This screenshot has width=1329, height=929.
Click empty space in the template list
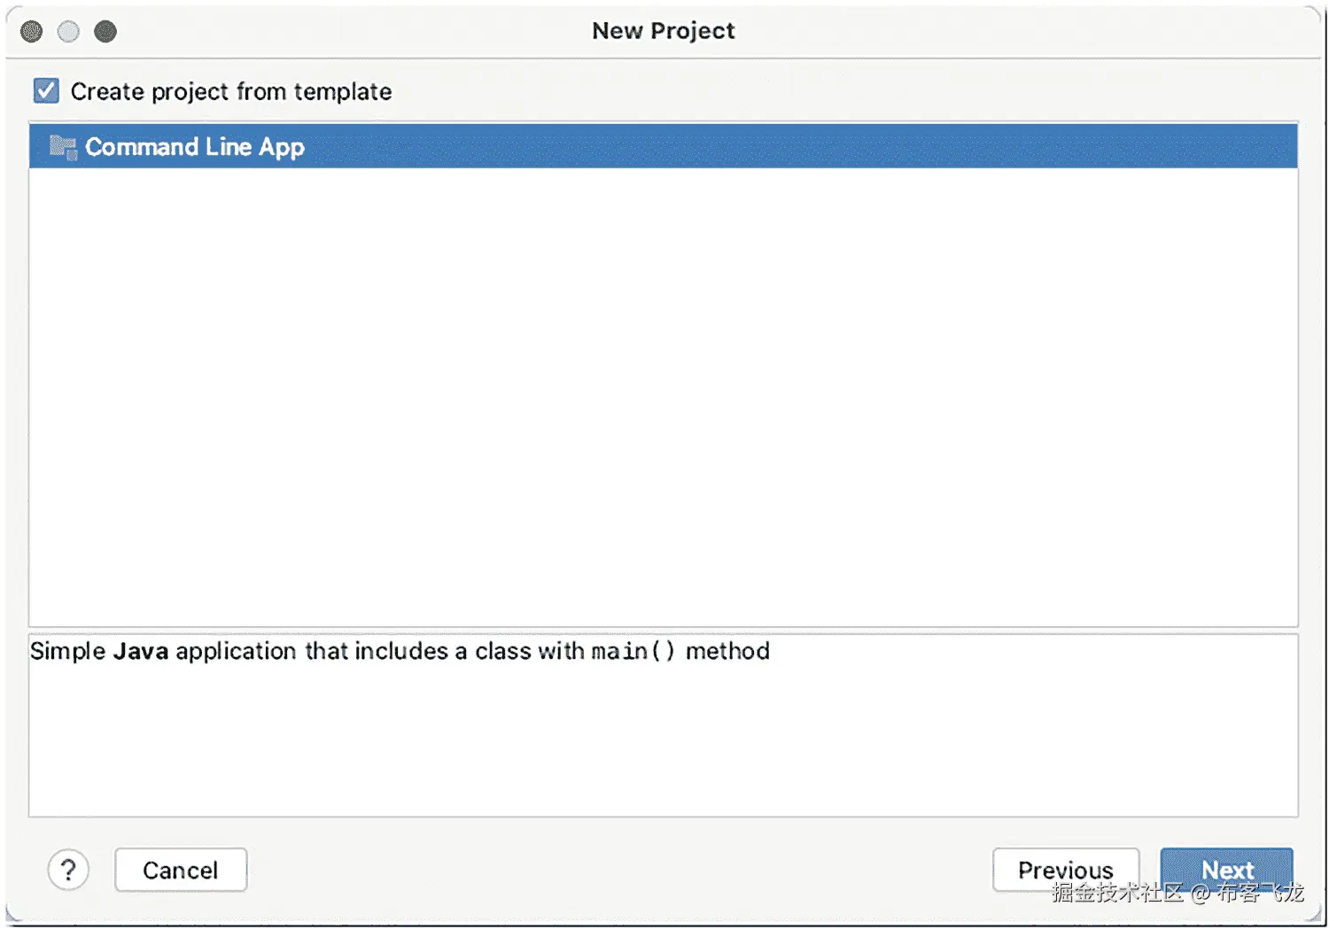pos(663,399)
